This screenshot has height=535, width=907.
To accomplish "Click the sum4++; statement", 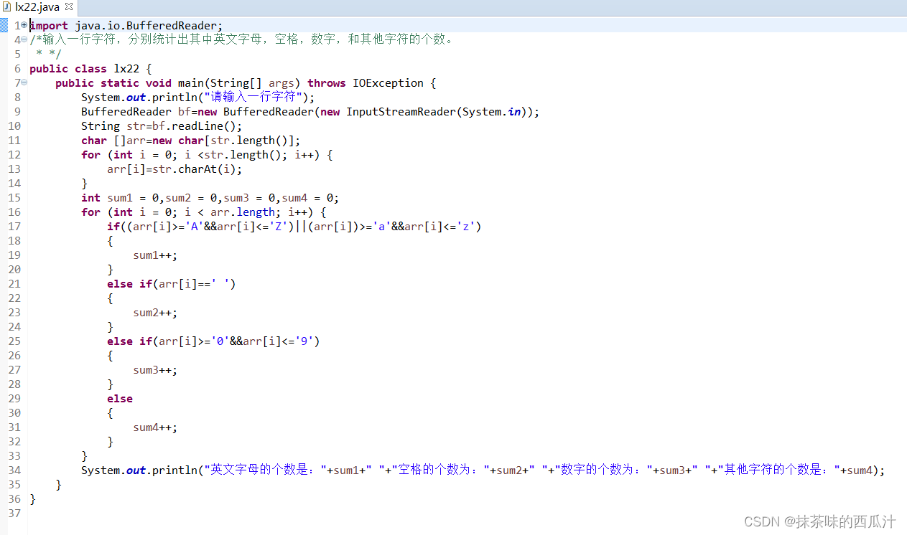I will [155, 427].
